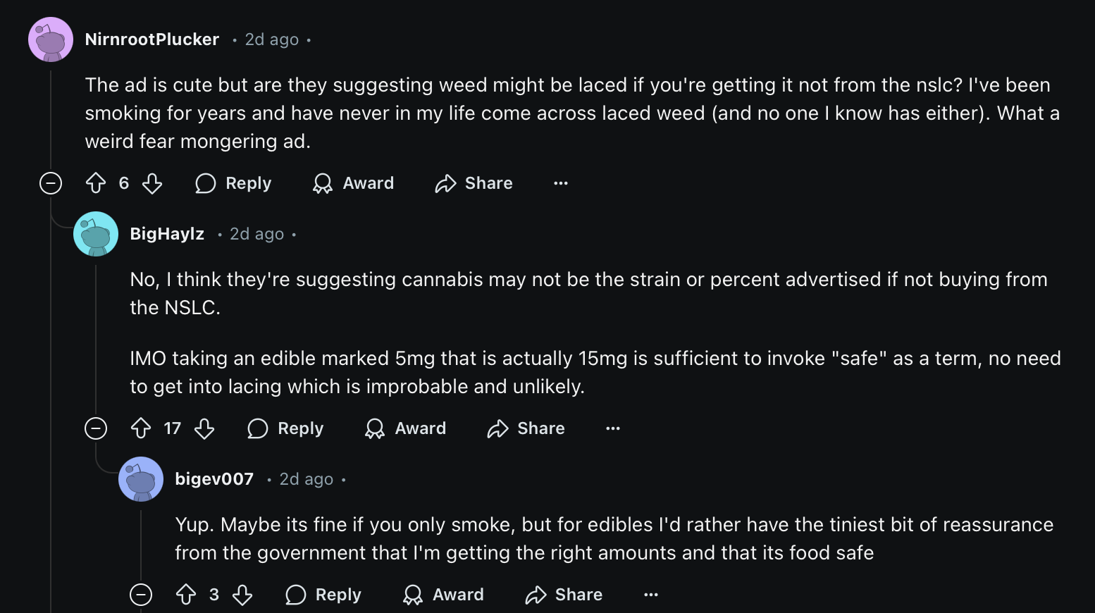The height and width of the screenshot is (613, 1095).
Task: Upvote BigHaylz's comment with 17 votes
Action: click(x=141, y=428)
